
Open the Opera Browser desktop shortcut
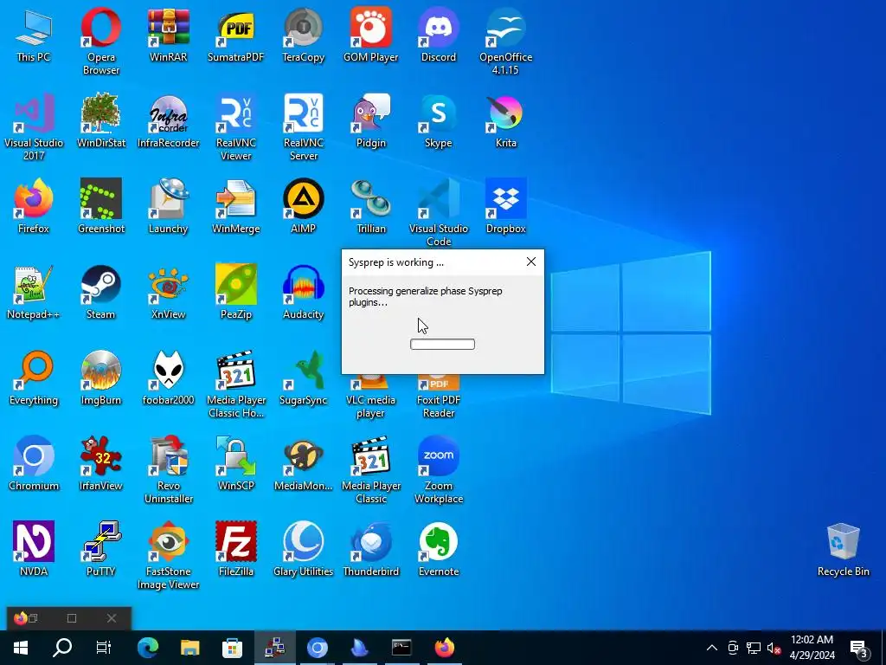[x=100, y=41]
